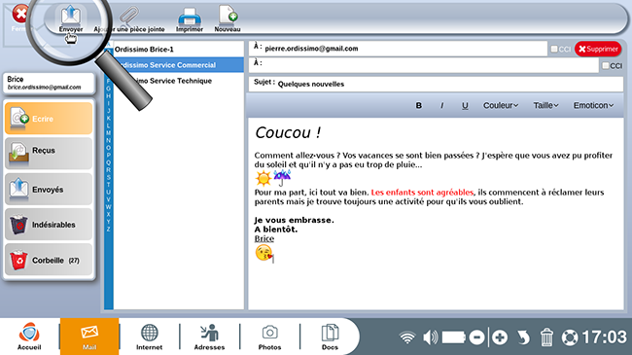Toggle CCI checkbox on empty recipient row
This screenshot has height=355, width=632.
(x=606, y=65)
